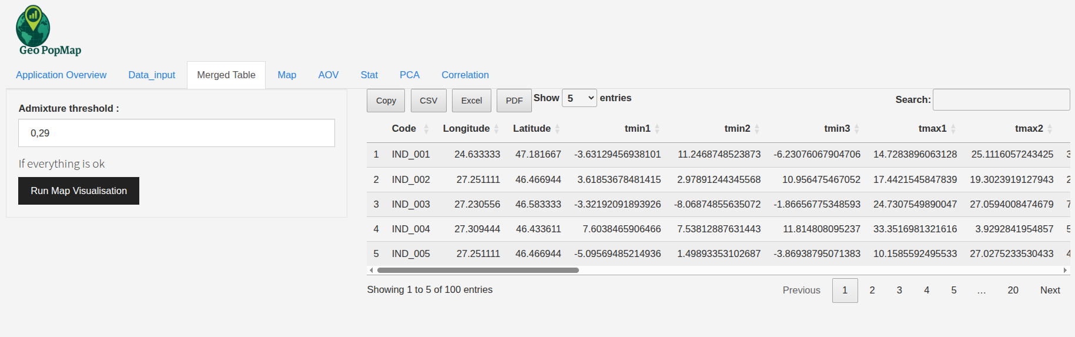The height and width of the screenshot is (337, 1075).
Task: Click tmin2 value -8.06874855635072
Action: (717, 204)
